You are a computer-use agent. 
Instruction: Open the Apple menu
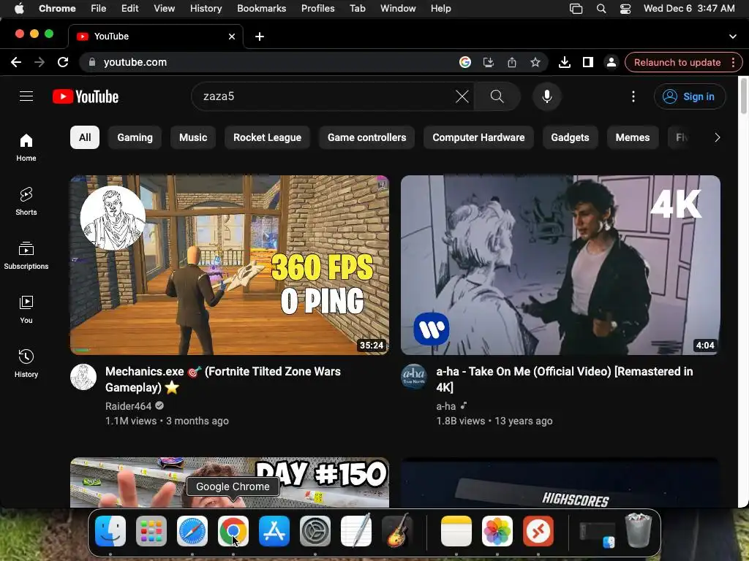19,8
